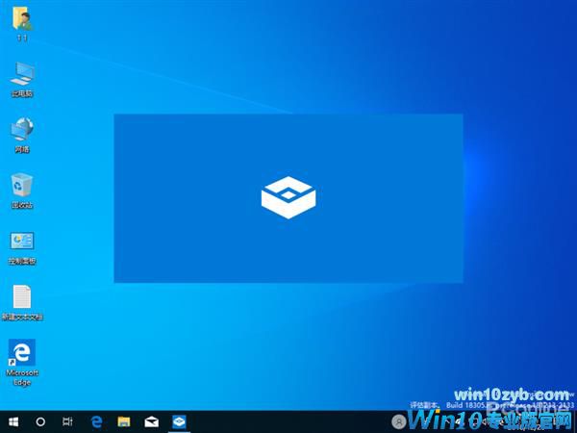Select the This PC desktop icon

pyautogui.click(x=22, y=74)
